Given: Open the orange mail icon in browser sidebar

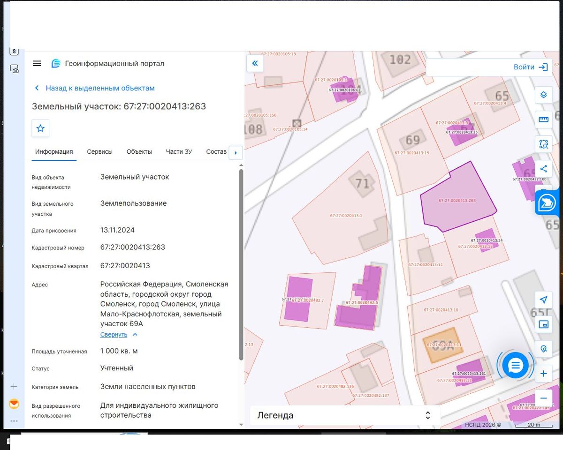Looking at the screenshot, I should pyautogui.click(x=14, y=404).
